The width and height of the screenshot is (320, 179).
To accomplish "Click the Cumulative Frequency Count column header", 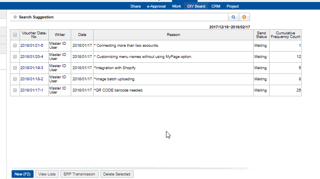I will pyautogui.click(x=285, y=35).
